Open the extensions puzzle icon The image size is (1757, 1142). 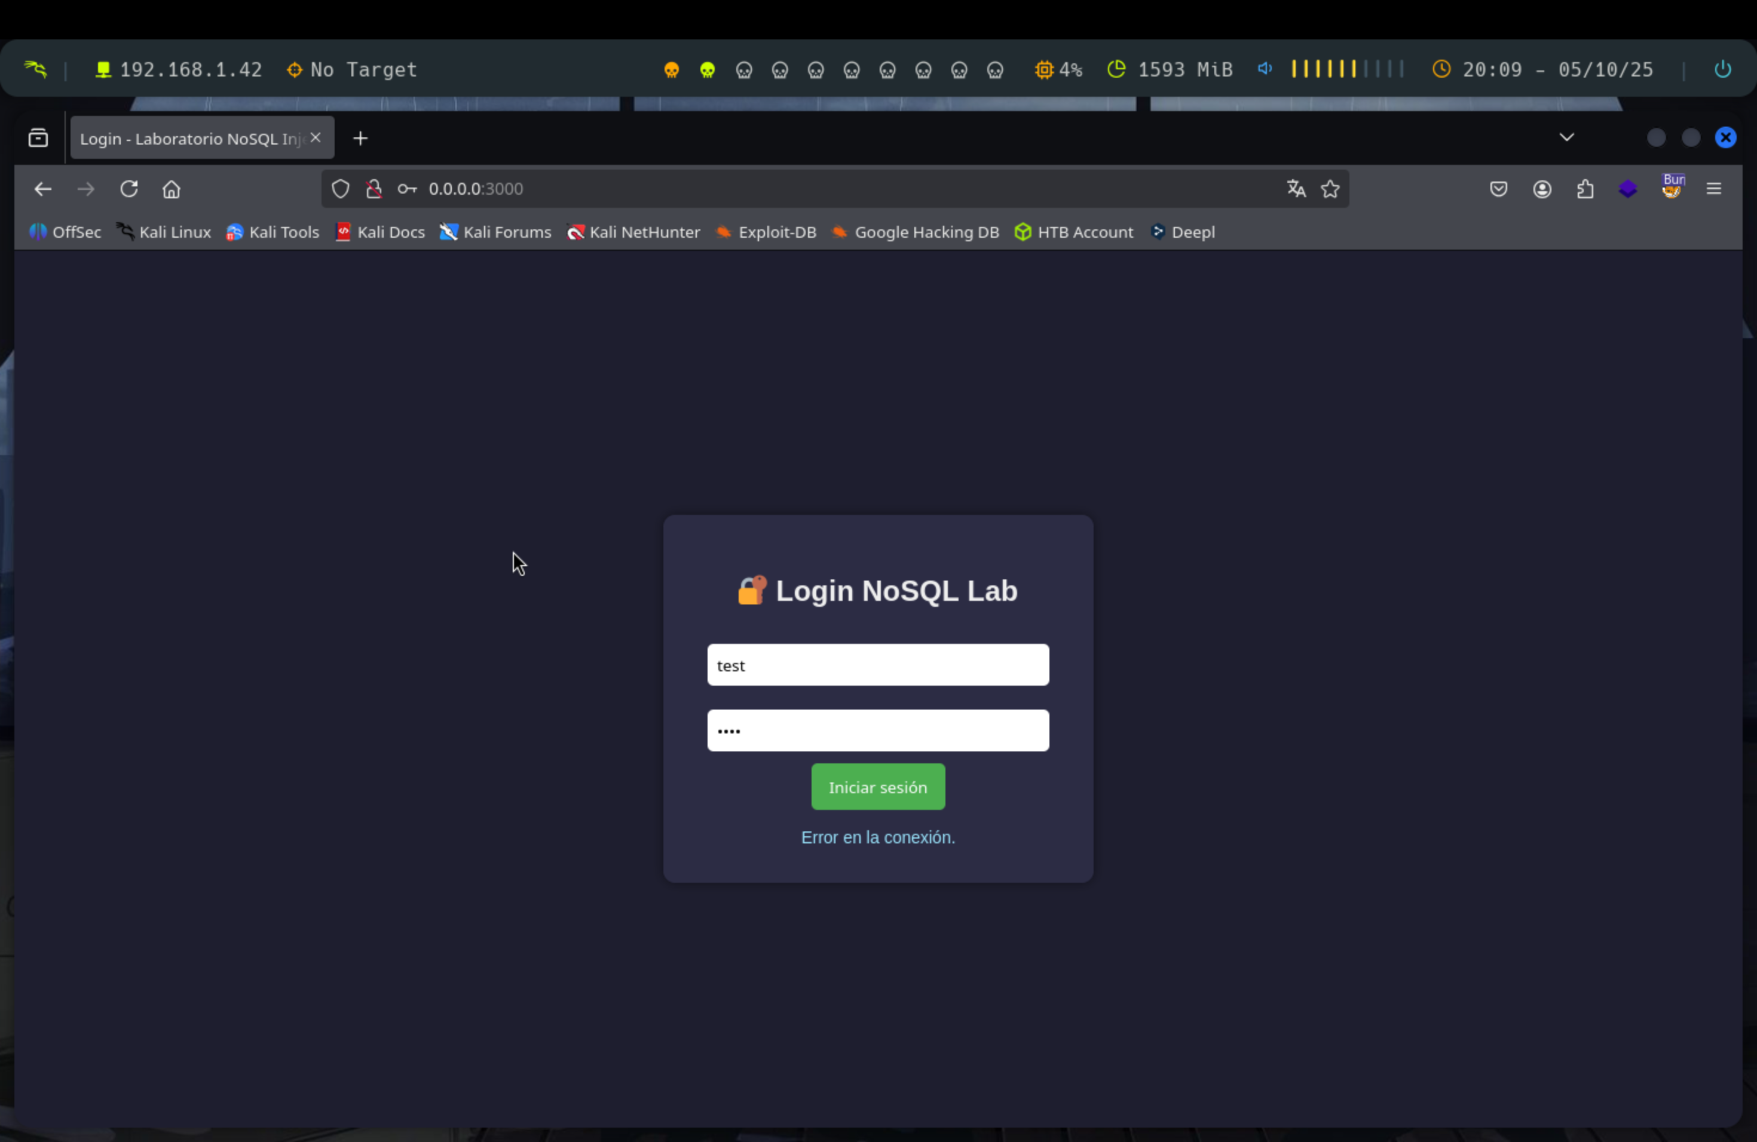tap(1585, 189)
